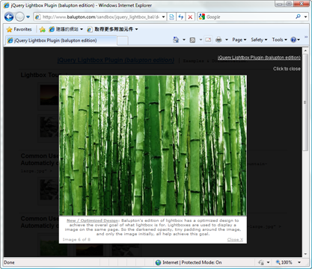
Task: Click the 'Done' status bar text
Action: click(9, 262)
